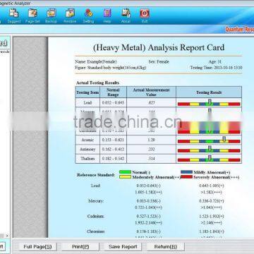
Task: Click the Lead measurement value '.627'
Action: [152, 102]
